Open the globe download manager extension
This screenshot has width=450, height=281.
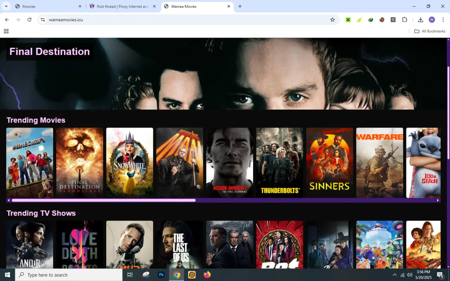coord(371,20)
